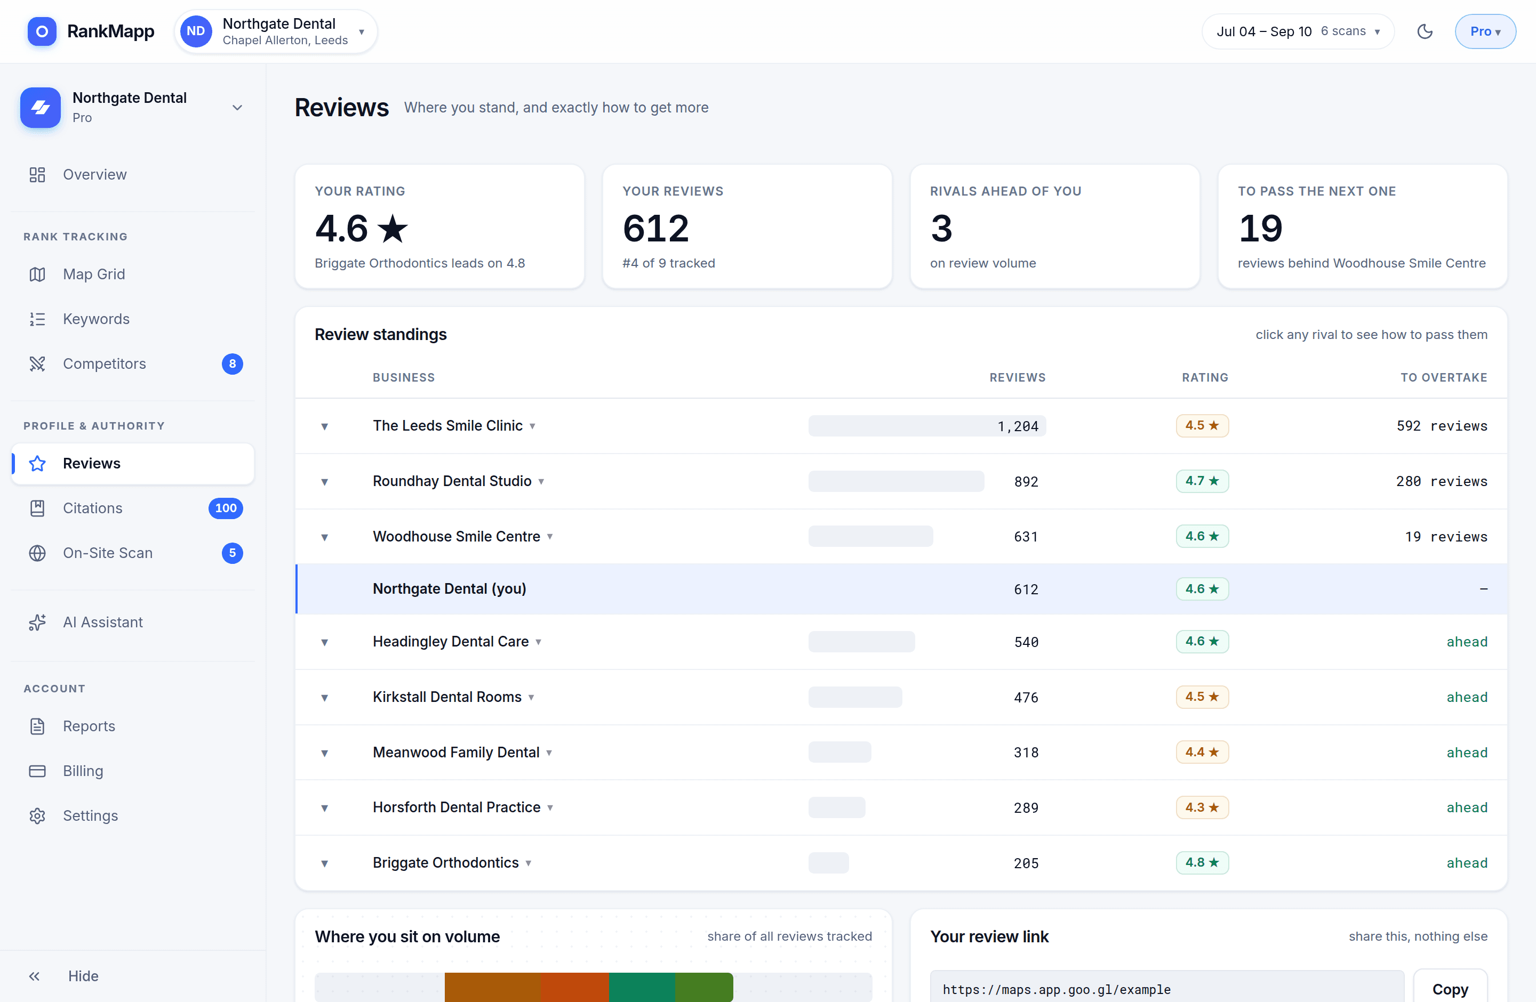Click the 1,204 reviews bar
Screen dimensions: 1536x1002
[927, 426]
